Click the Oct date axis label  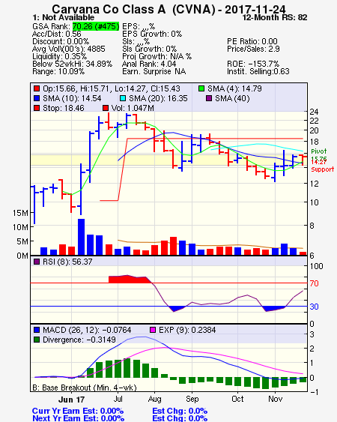(237, 399)
